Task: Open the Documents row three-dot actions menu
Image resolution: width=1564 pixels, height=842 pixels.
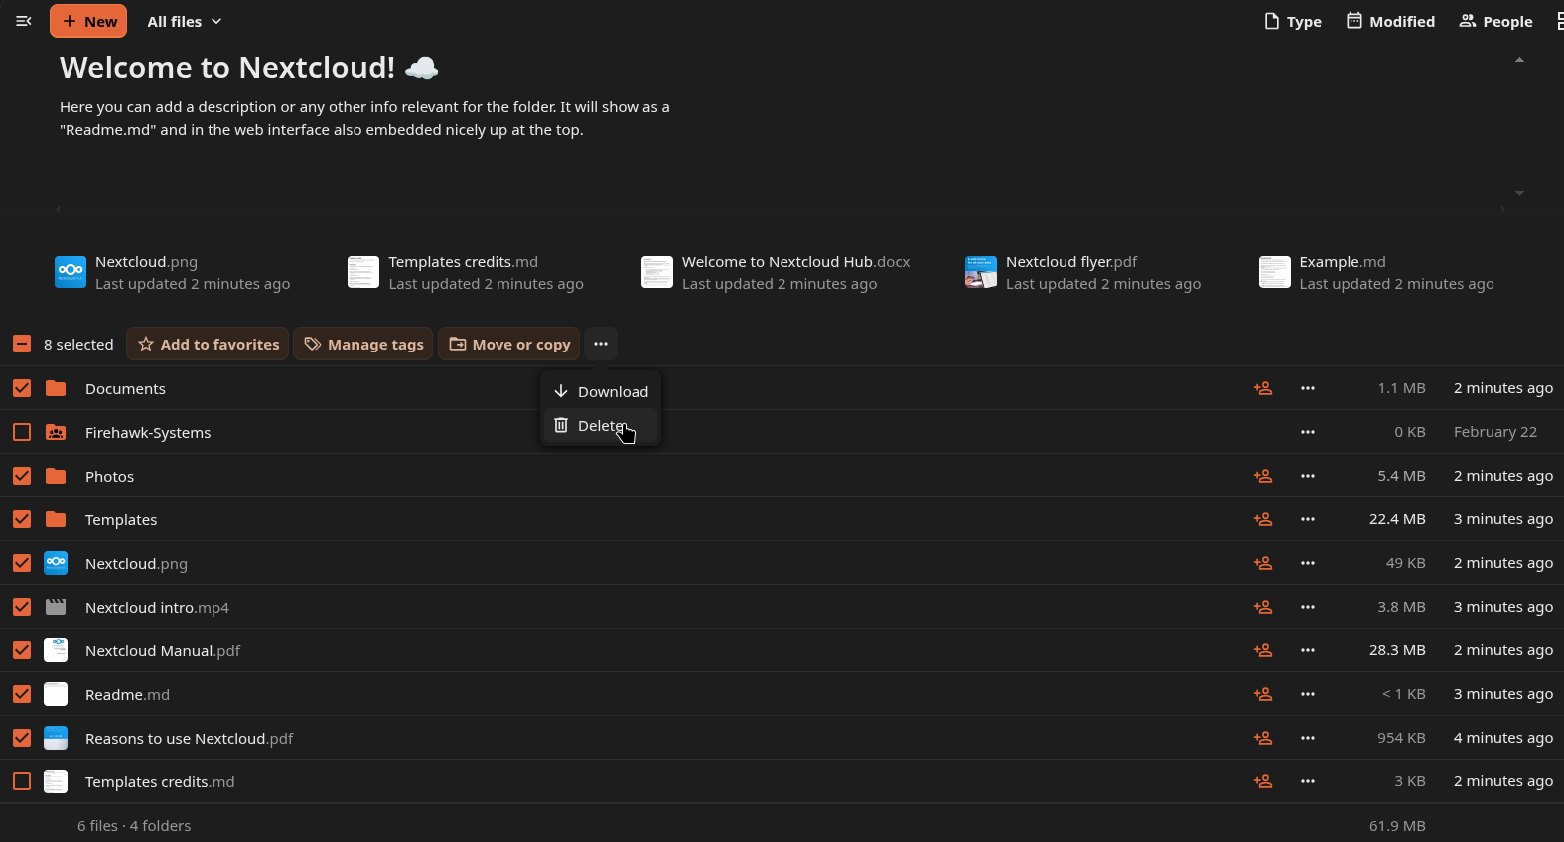Action: (x=1308, y=388)
